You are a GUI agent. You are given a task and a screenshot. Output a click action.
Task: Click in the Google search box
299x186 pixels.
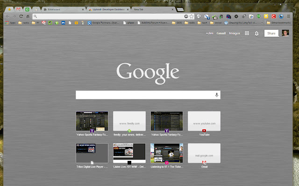[x=148, y=95]
